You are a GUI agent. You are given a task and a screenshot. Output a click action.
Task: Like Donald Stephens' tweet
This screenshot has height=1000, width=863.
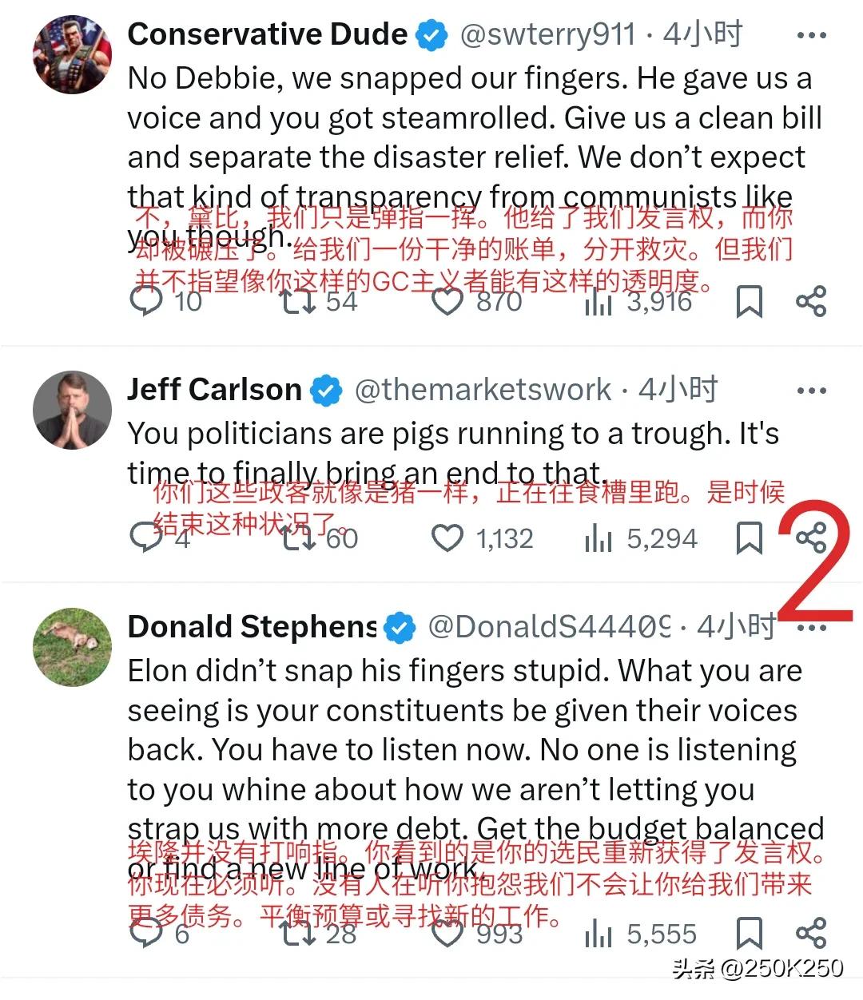click(x=447, y=933)
